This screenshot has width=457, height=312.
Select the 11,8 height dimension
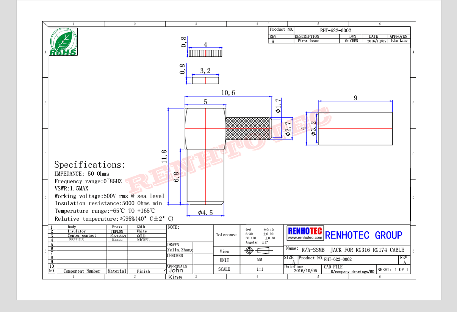[x=164, y=156]
